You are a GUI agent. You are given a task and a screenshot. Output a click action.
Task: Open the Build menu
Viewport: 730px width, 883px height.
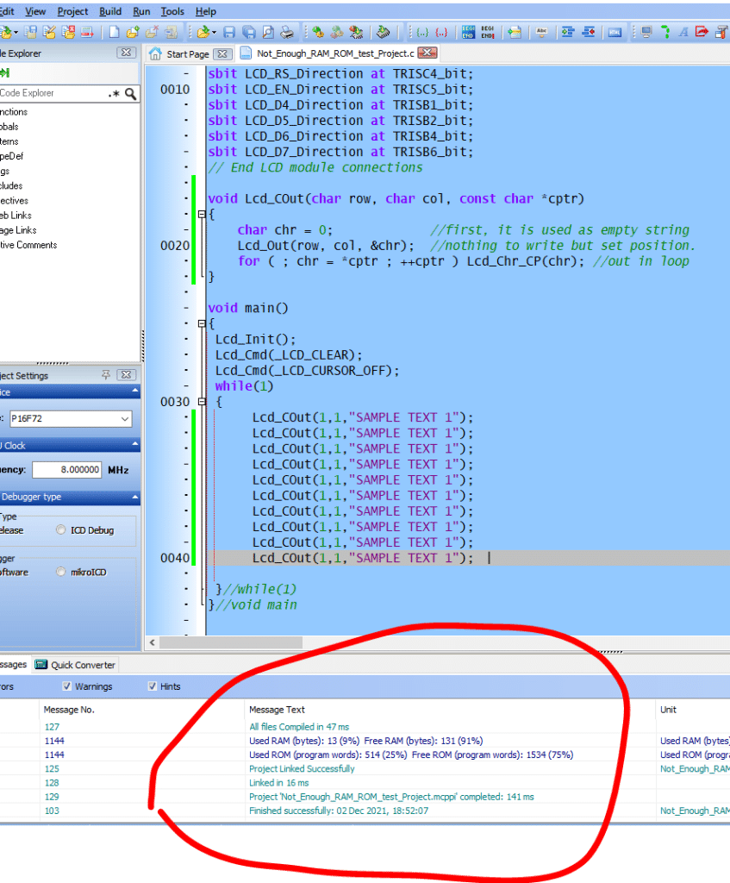pos(110,11)
